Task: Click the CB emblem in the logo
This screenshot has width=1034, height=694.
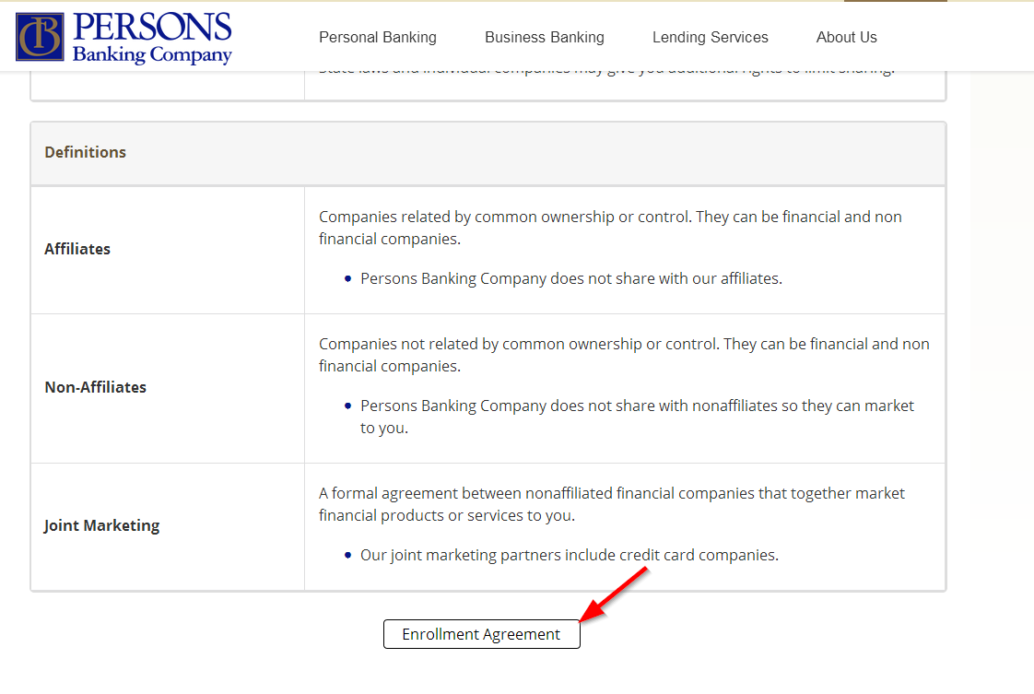Action: (x=40, y=37)
